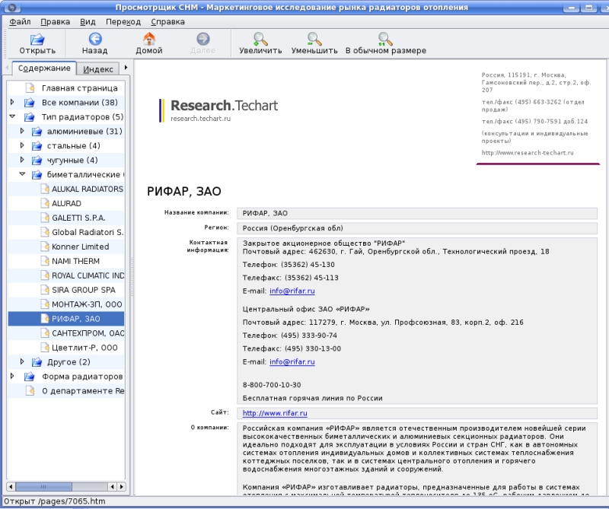Click the folder icon beside Другое (2)

(37, 362)
